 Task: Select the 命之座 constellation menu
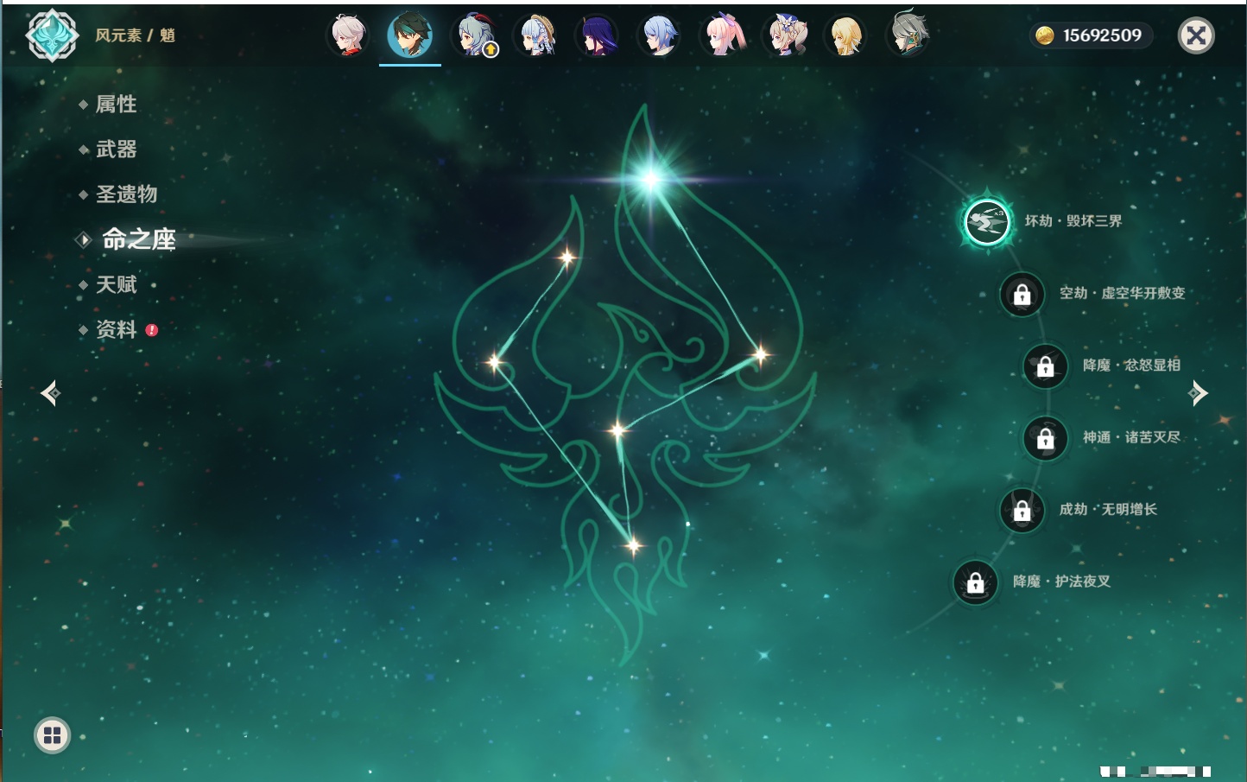click(x=138, y=239)
